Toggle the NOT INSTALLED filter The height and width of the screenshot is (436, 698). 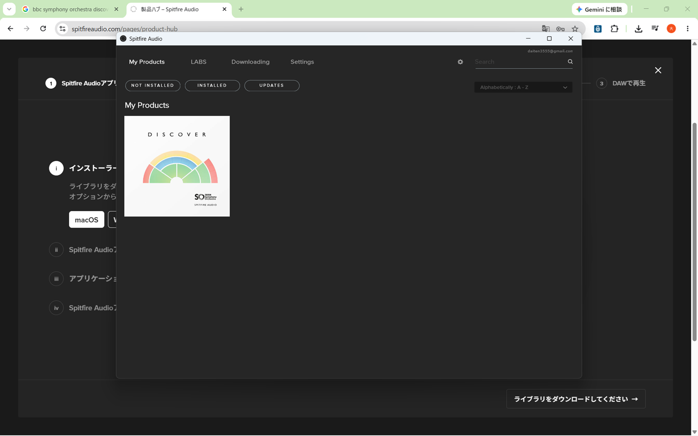[153, 85]
